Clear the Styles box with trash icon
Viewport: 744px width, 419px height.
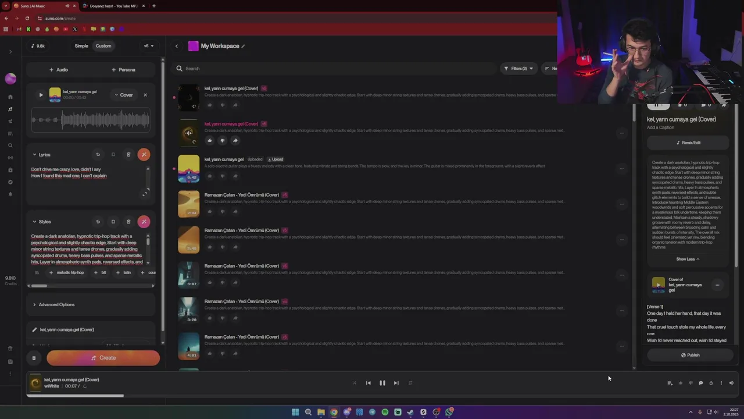(x=128, y=222)
